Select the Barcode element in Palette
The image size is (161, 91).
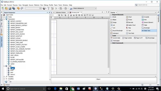click(130, 22)
